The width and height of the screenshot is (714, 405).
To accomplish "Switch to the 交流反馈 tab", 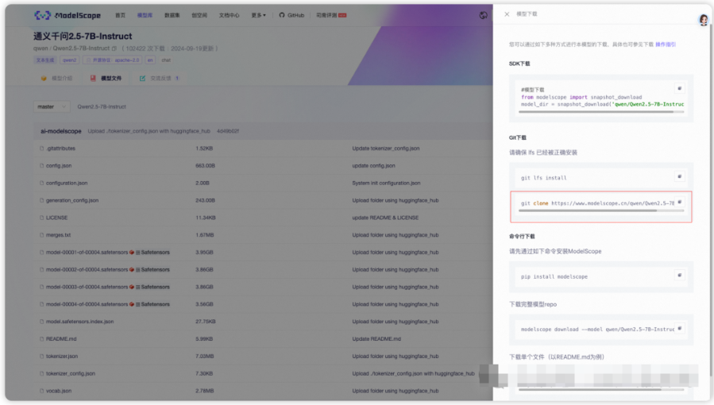I will [160, 79].
